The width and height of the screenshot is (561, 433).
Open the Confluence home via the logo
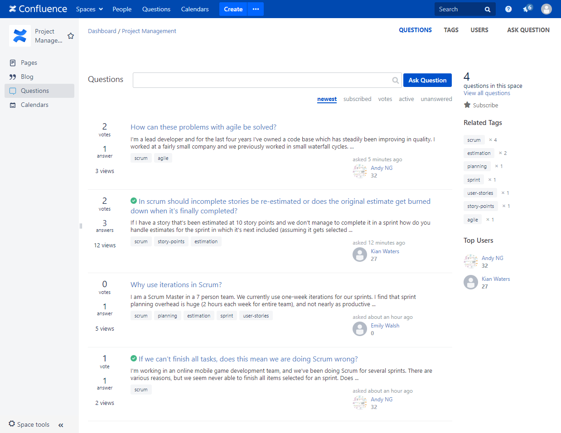tap(38, 9)
